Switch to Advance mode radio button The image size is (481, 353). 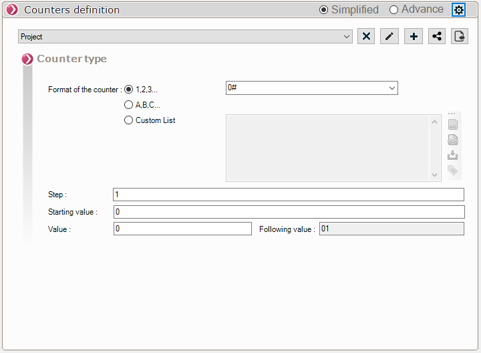(x=393, y=10)
